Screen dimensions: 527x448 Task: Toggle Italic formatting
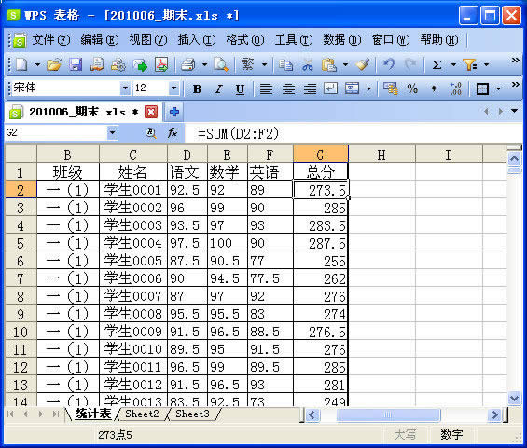pos(218,89)
